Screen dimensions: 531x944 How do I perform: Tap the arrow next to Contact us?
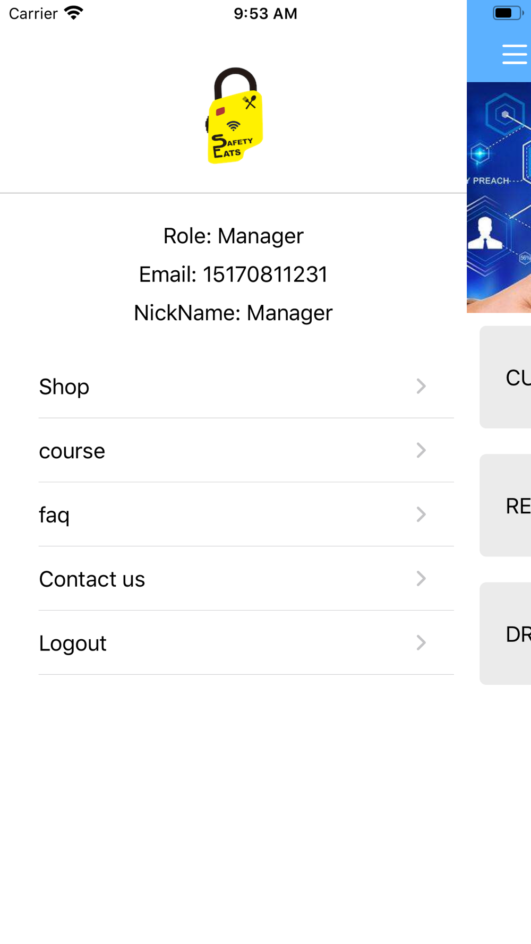[x=421, y=578]
